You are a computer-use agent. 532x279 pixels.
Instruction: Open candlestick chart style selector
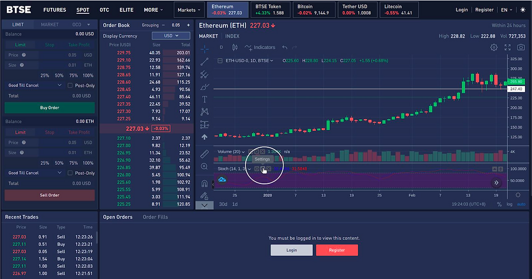(x=235, y=47)
